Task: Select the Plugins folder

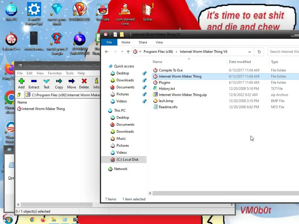Action: click(x=164, y=83)
